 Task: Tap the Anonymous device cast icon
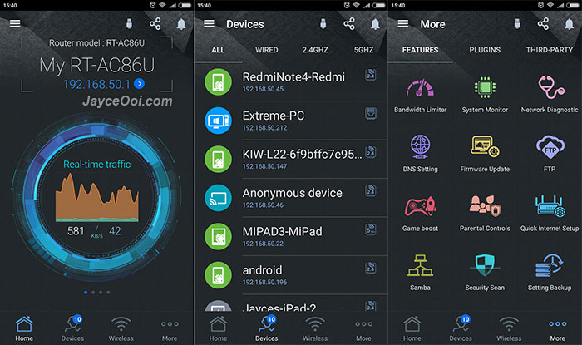pos(218,198)
